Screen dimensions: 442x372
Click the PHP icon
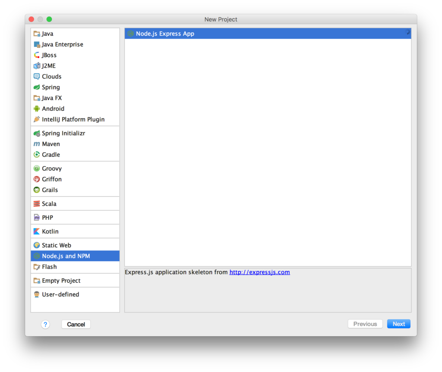pos(37,217)
